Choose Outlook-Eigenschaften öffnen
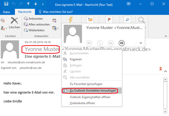The image size is (169, 116). tap(92, 97)
